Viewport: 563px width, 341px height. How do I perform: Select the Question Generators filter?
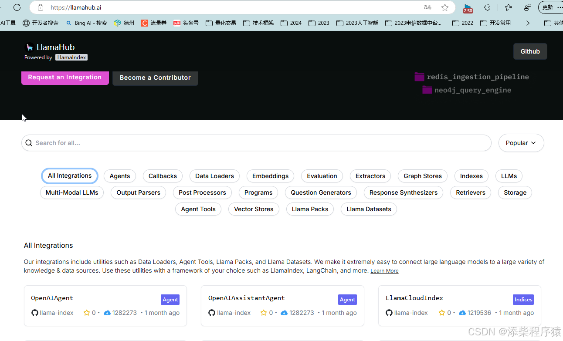point(321,192)
